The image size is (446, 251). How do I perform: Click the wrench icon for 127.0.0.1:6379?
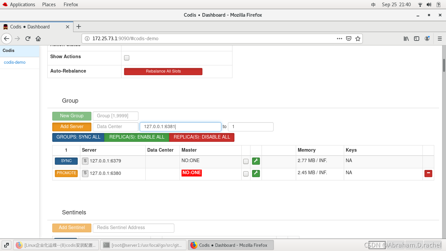point(256,161)
